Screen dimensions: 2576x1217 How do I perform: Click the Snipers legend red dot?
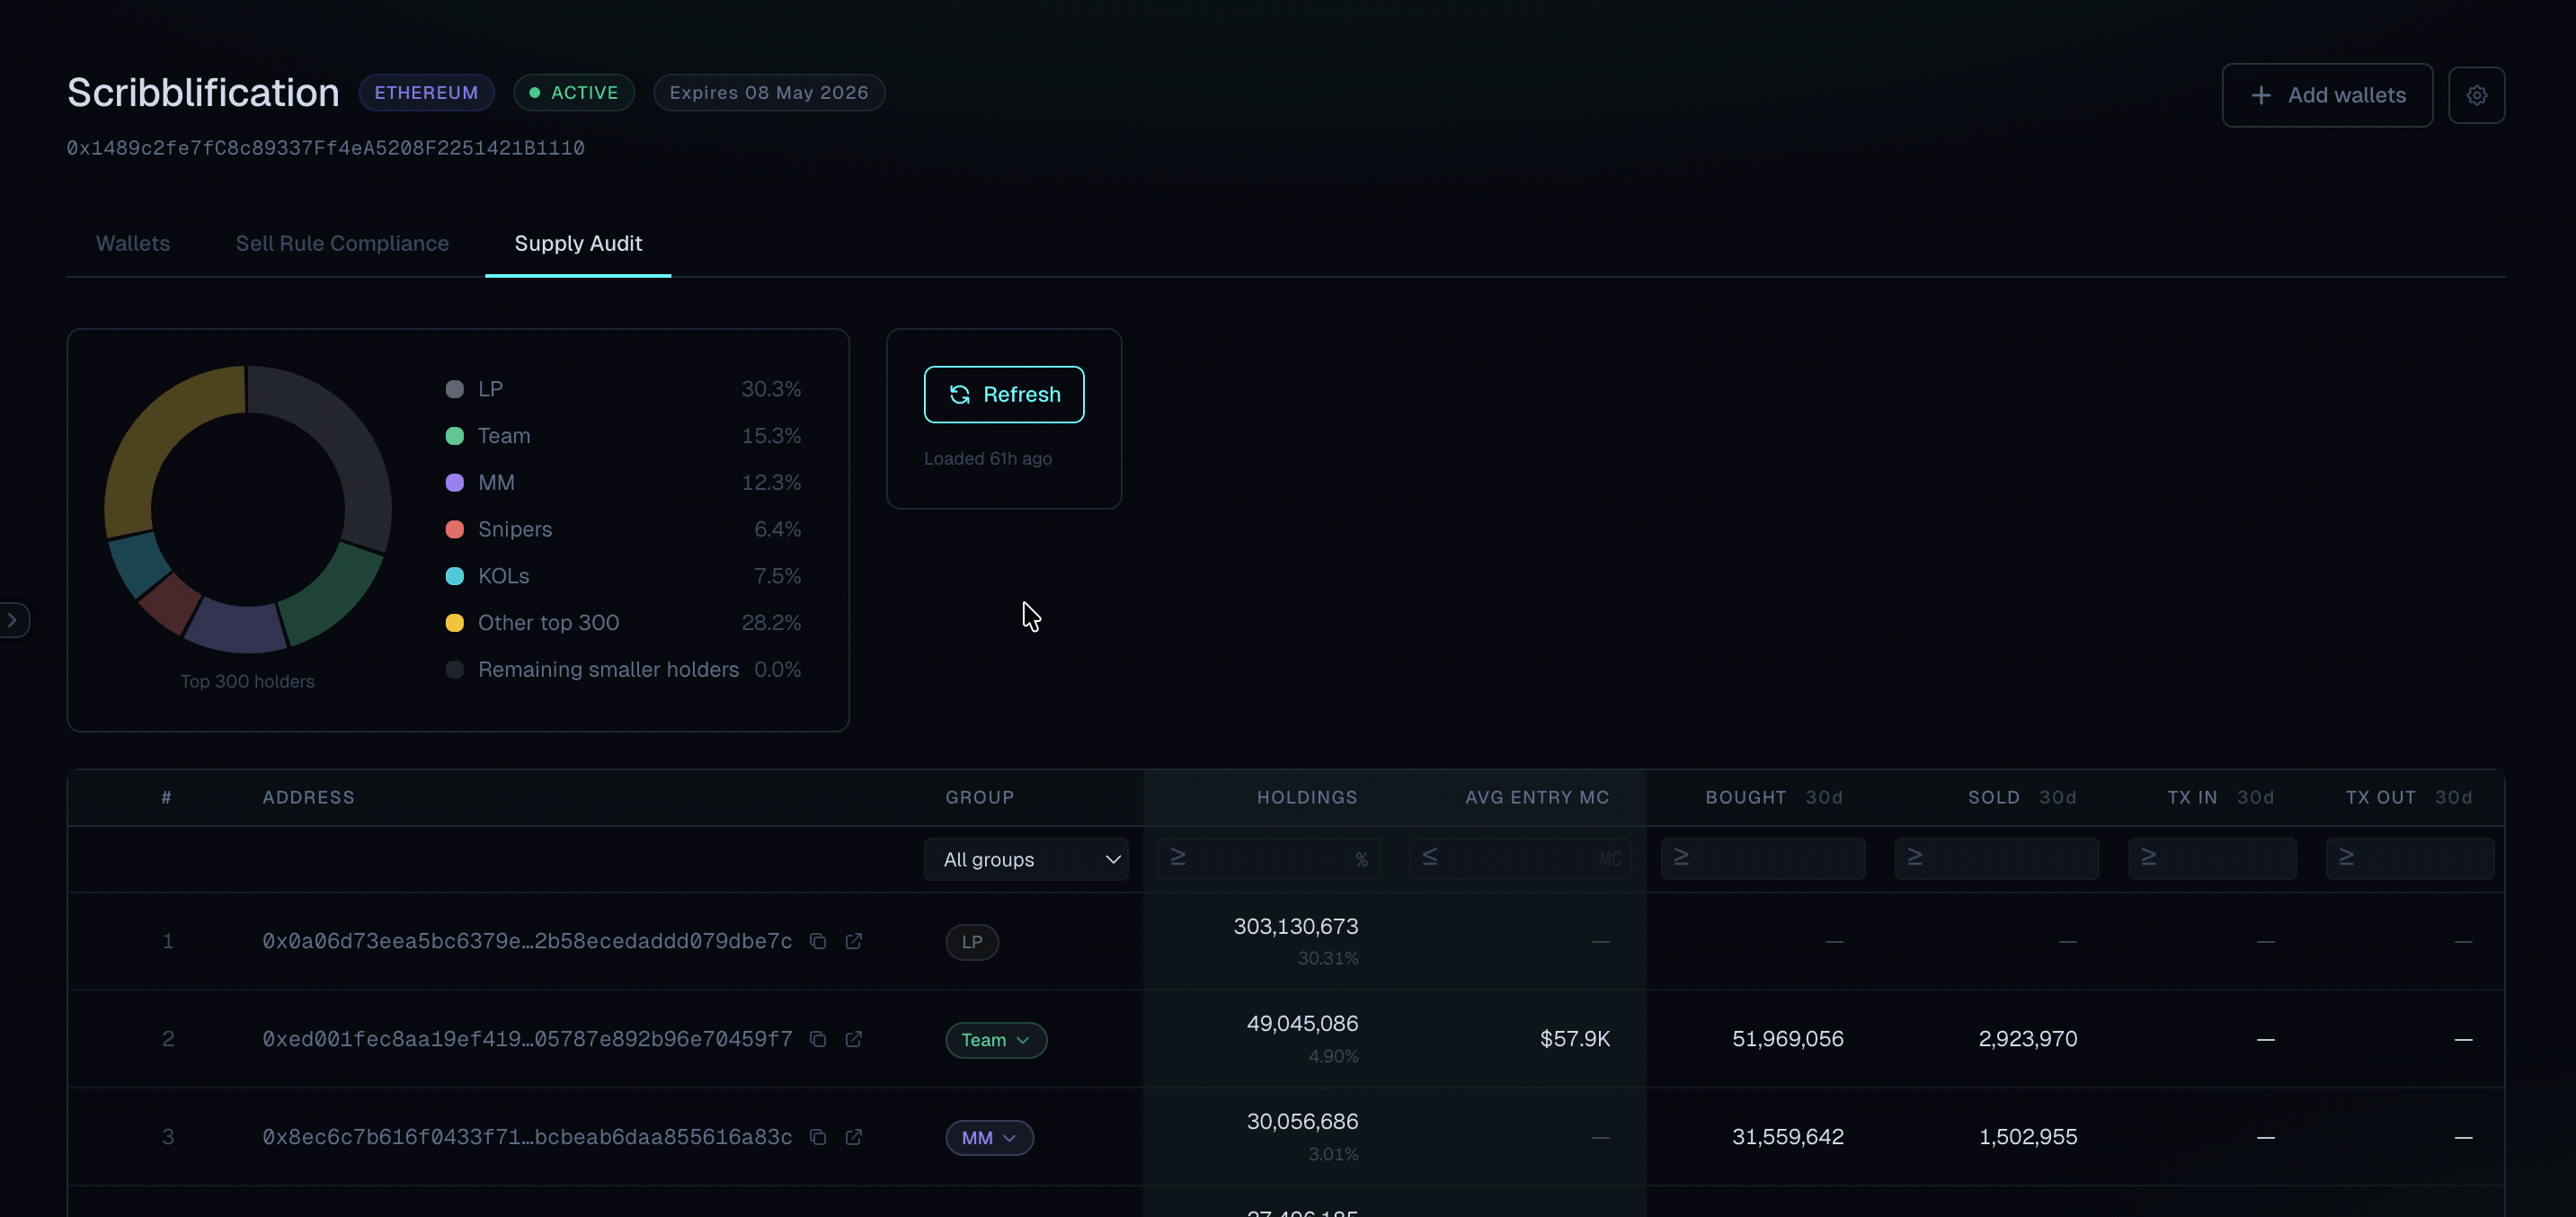455,529
